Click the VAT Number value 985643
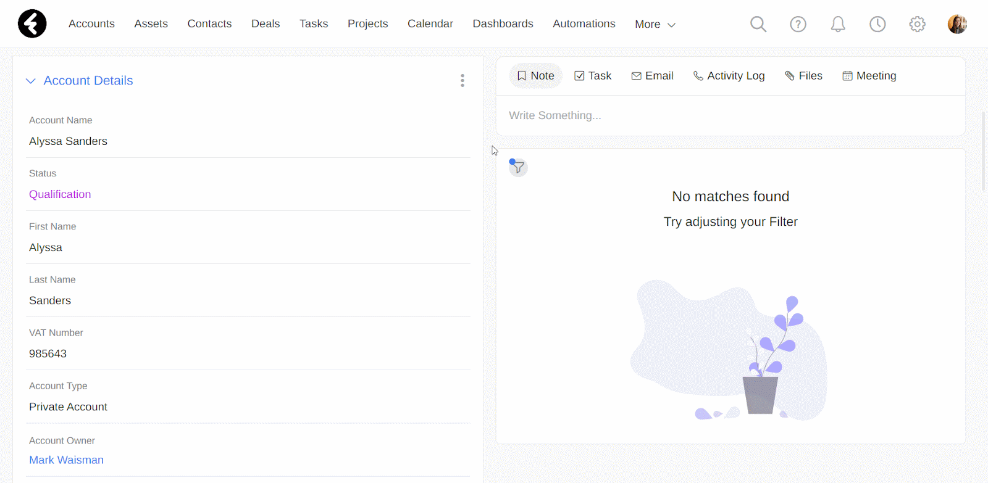Image resolution: width=988 pixels, height=483 pixels. (x=48, y=353)
